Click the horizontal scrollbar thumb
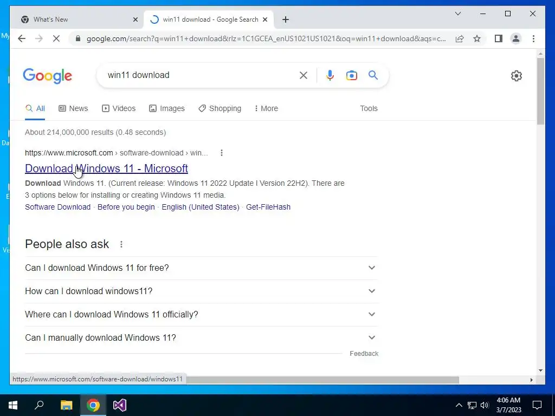The height and width of the screenshot is (416, 555). coord(322,380)
